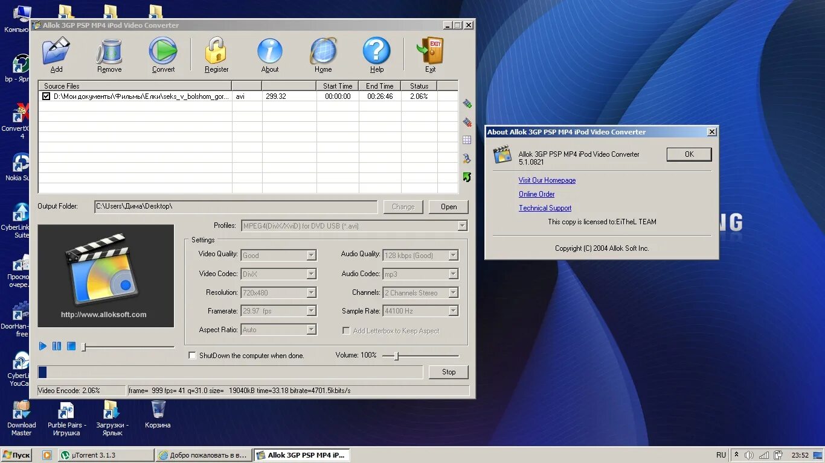
Task: Click the add video film strip side icon
Action: [x=467, y=104]
